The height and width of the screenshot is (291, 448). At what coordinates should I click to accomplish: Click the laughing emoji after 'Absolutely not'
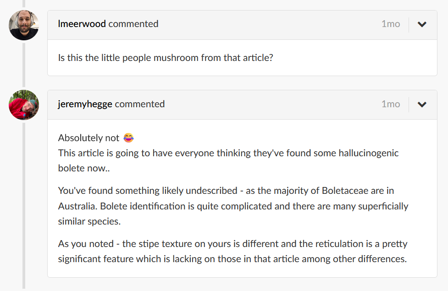[128, 138]
